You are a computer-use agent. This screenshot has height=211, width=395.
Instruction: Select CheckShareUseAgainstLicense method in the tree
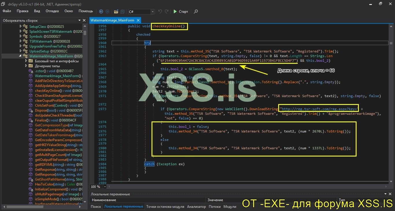(x=59, y=96)
